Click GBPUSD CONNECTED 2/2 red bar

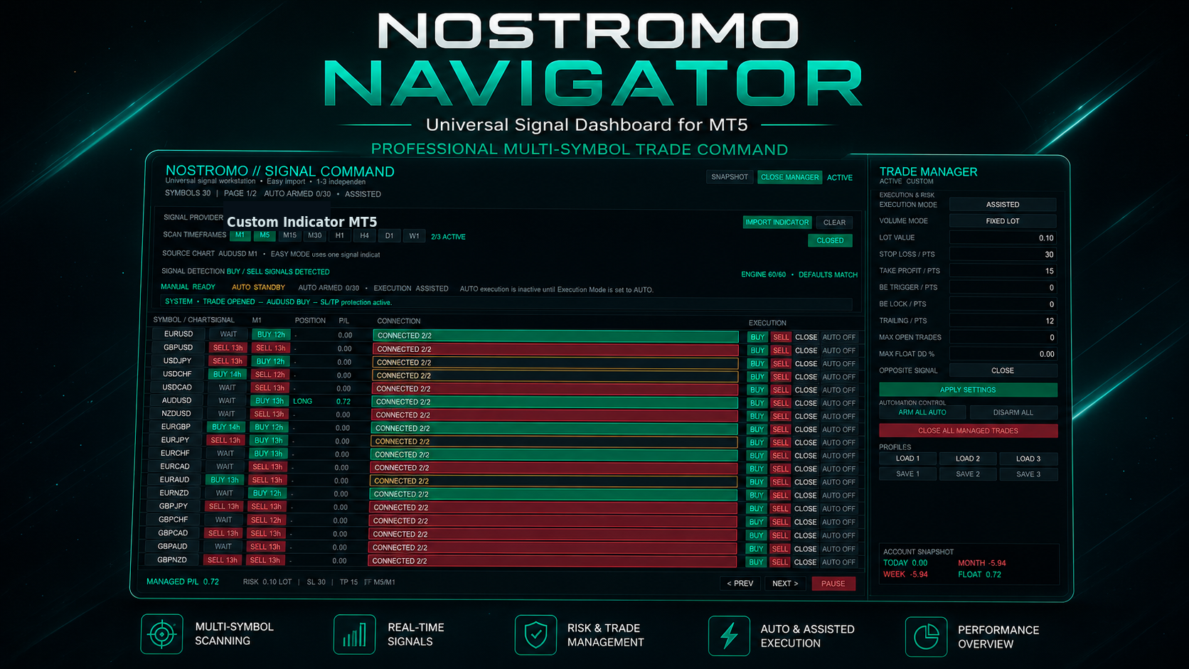[555, 349]
